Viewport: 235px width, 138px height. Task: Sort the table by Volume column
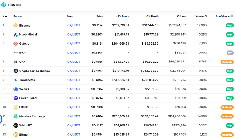point(181,16)
